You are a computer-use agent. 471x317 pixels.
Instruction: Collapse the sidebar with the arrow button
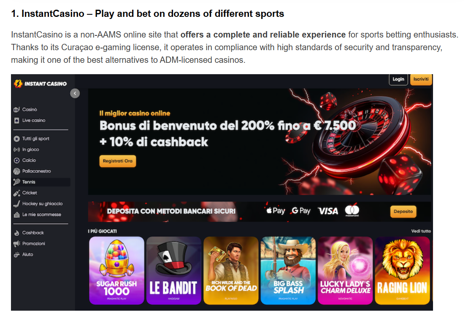75,93
